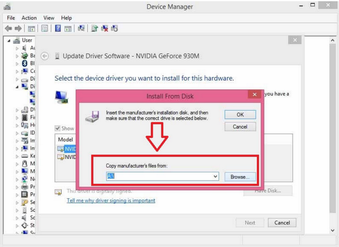Click the Back arrow toolbar icon
Image resolution: width=339 pixels, height=247 pixels.
[x=8, y=28]
